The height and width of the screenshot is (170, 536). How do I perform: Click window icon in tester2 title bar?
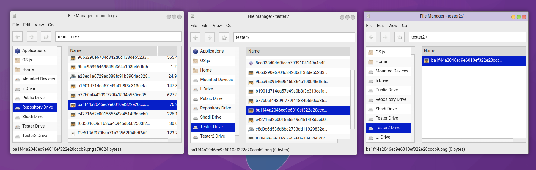368,16
